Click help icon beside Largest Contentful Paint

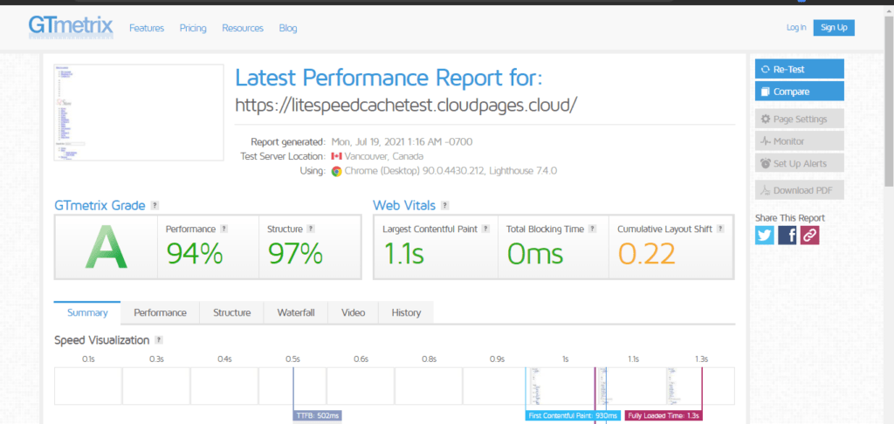[x=485, y=229]
